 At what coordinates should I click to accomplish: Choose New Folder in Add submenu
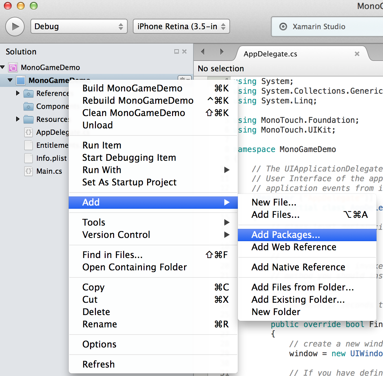click(307, 312)
